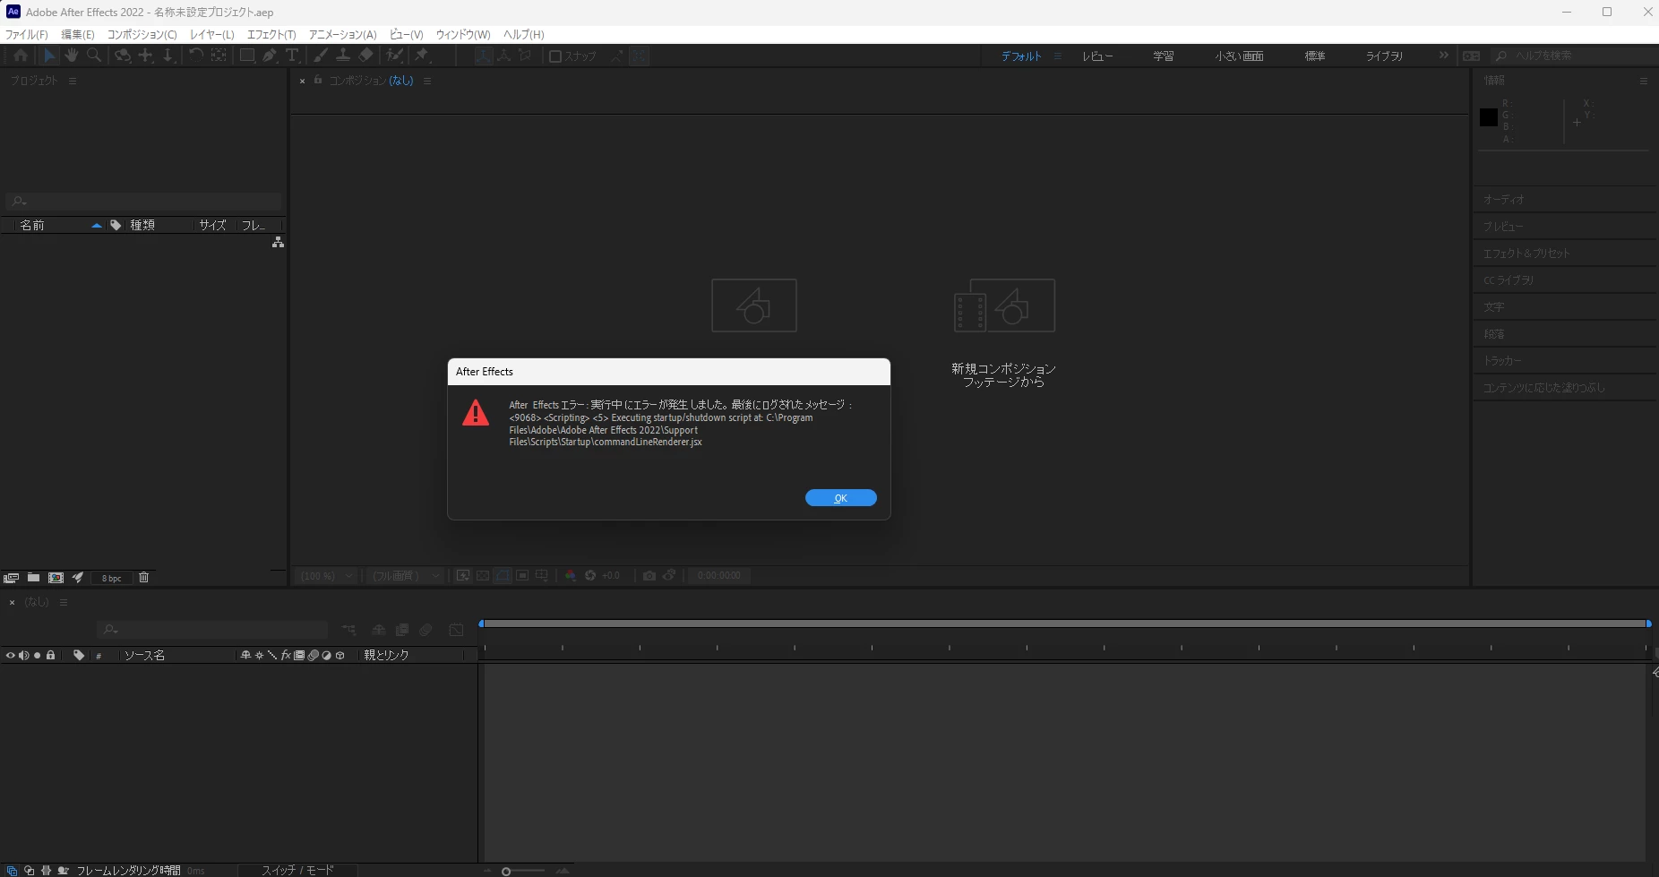Toggle the transparency grid in viewer

[483, 576]
